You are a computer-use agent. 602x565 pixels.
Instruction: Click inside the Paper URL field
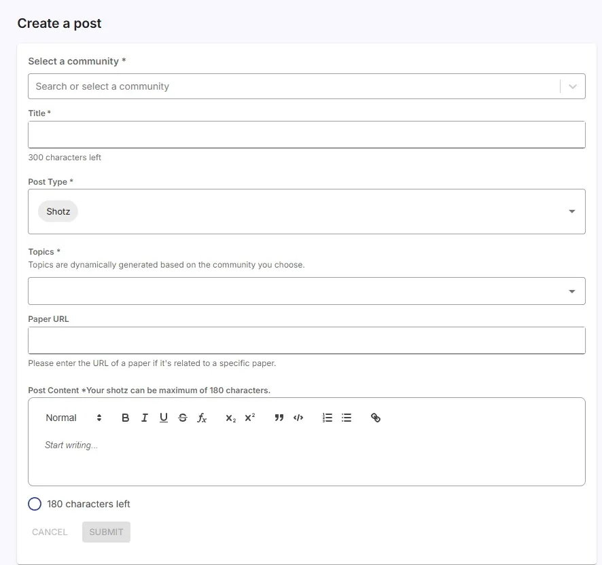[x=306, y=340]
